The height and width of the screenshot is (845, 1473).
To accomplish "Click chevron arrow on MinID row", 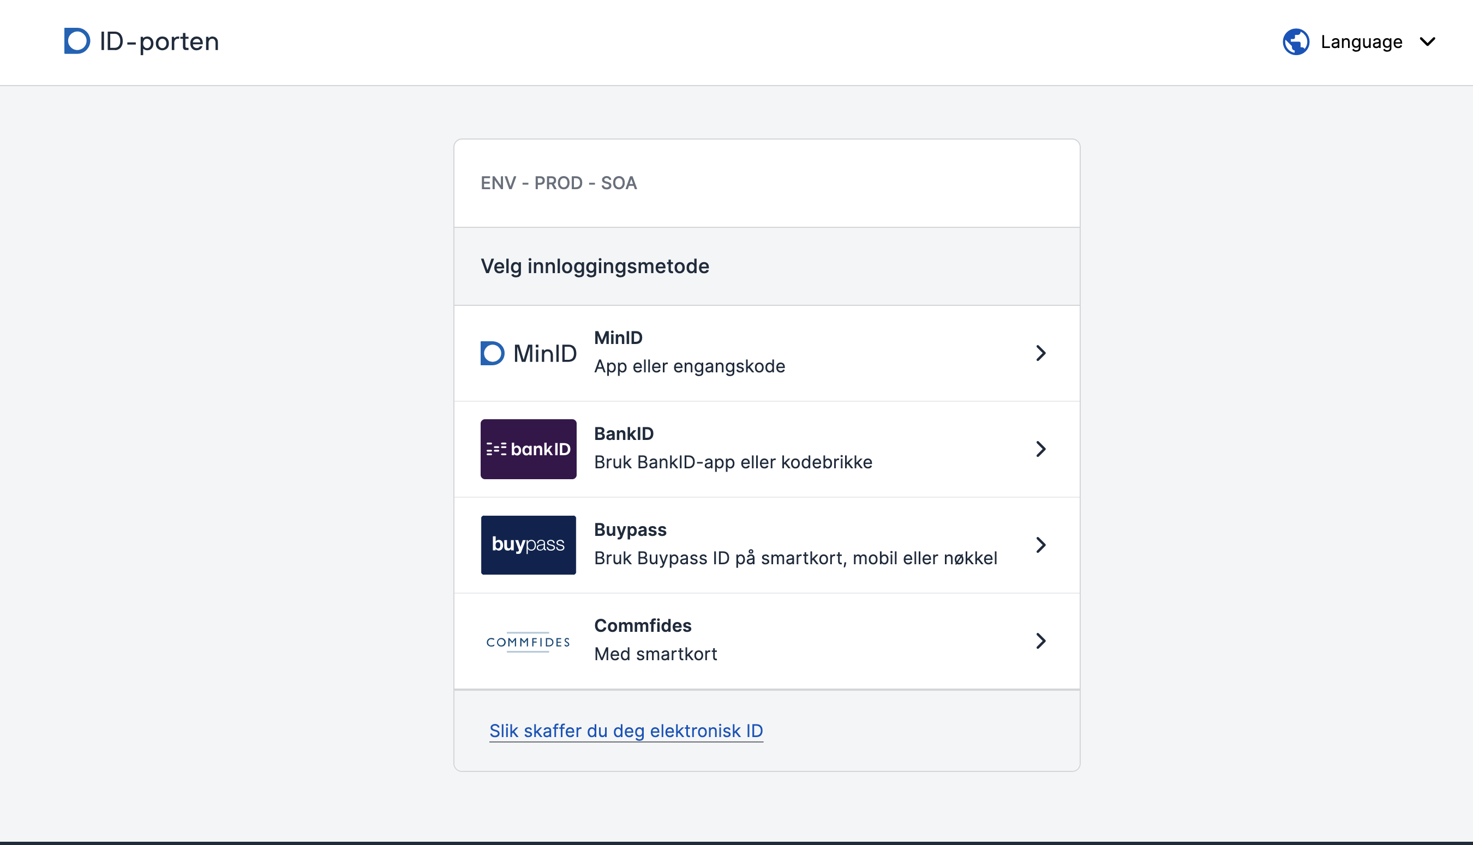I will click(1040, 353).
